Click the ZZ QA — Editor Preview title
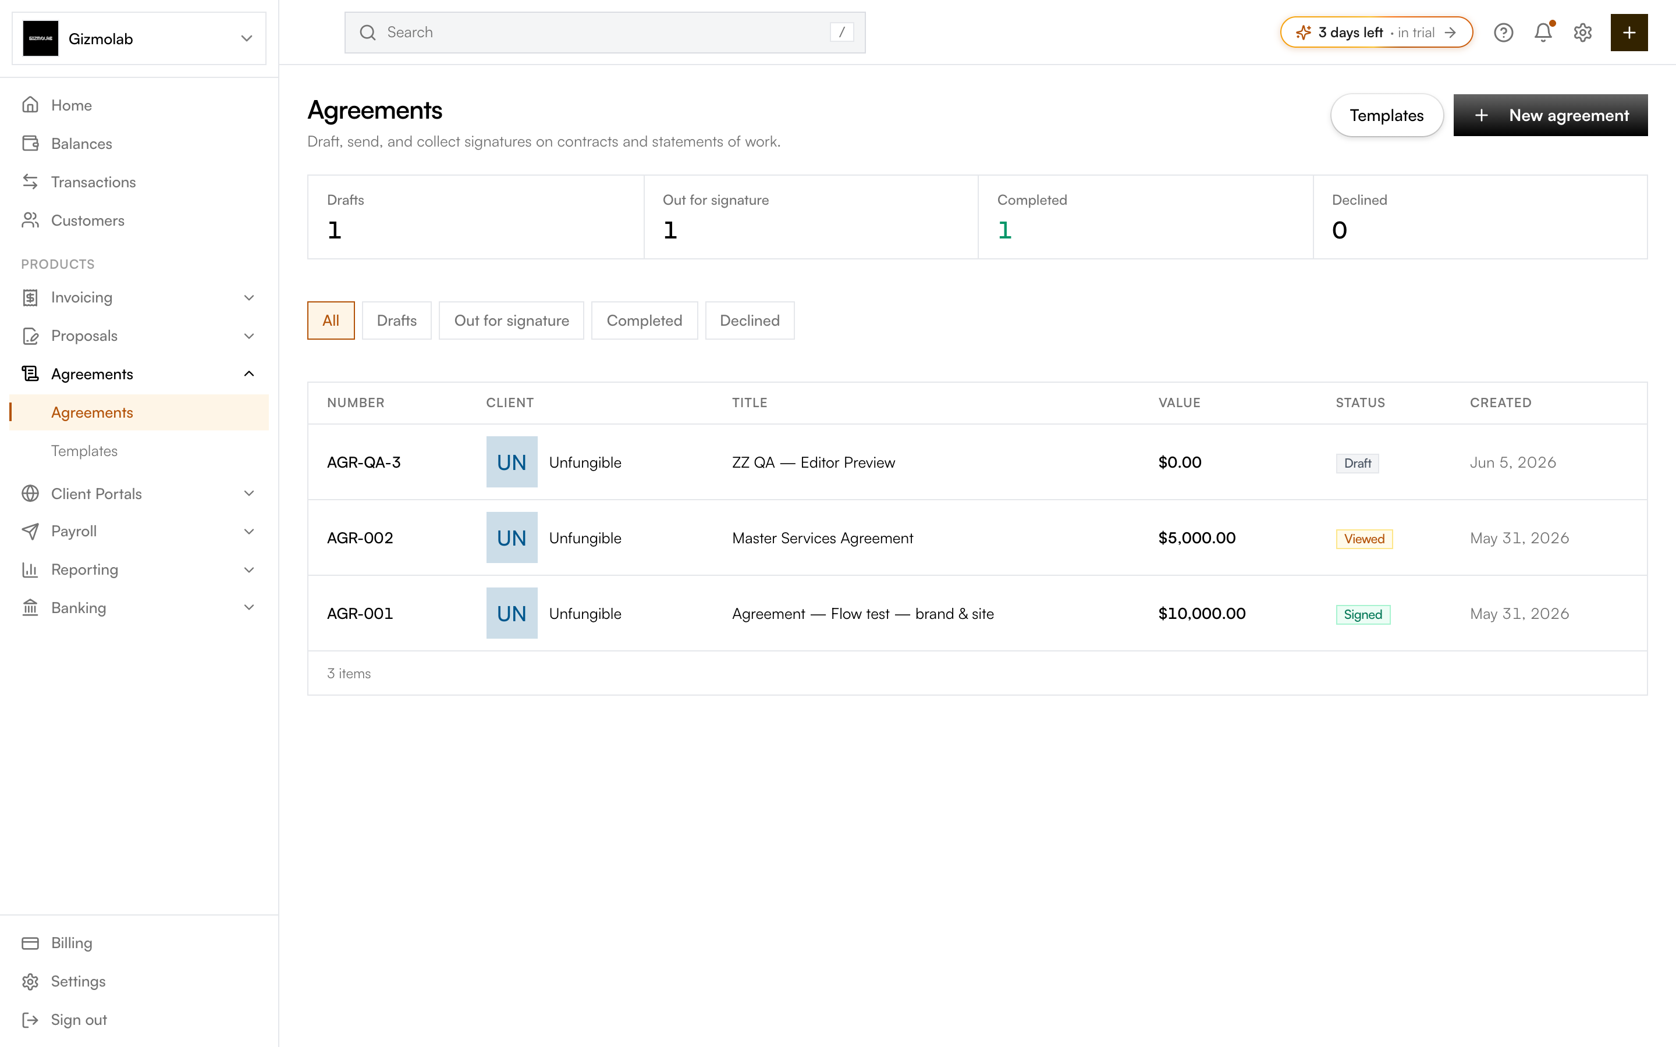The height and width of the screenshot is (1047, 1676). (x=814, y=462)
